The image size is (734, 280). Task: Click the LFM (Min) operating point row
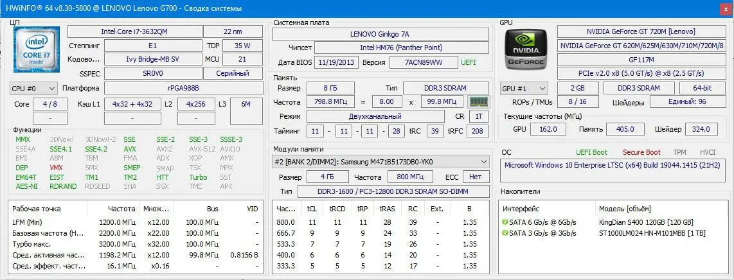(x=135, y=222)
